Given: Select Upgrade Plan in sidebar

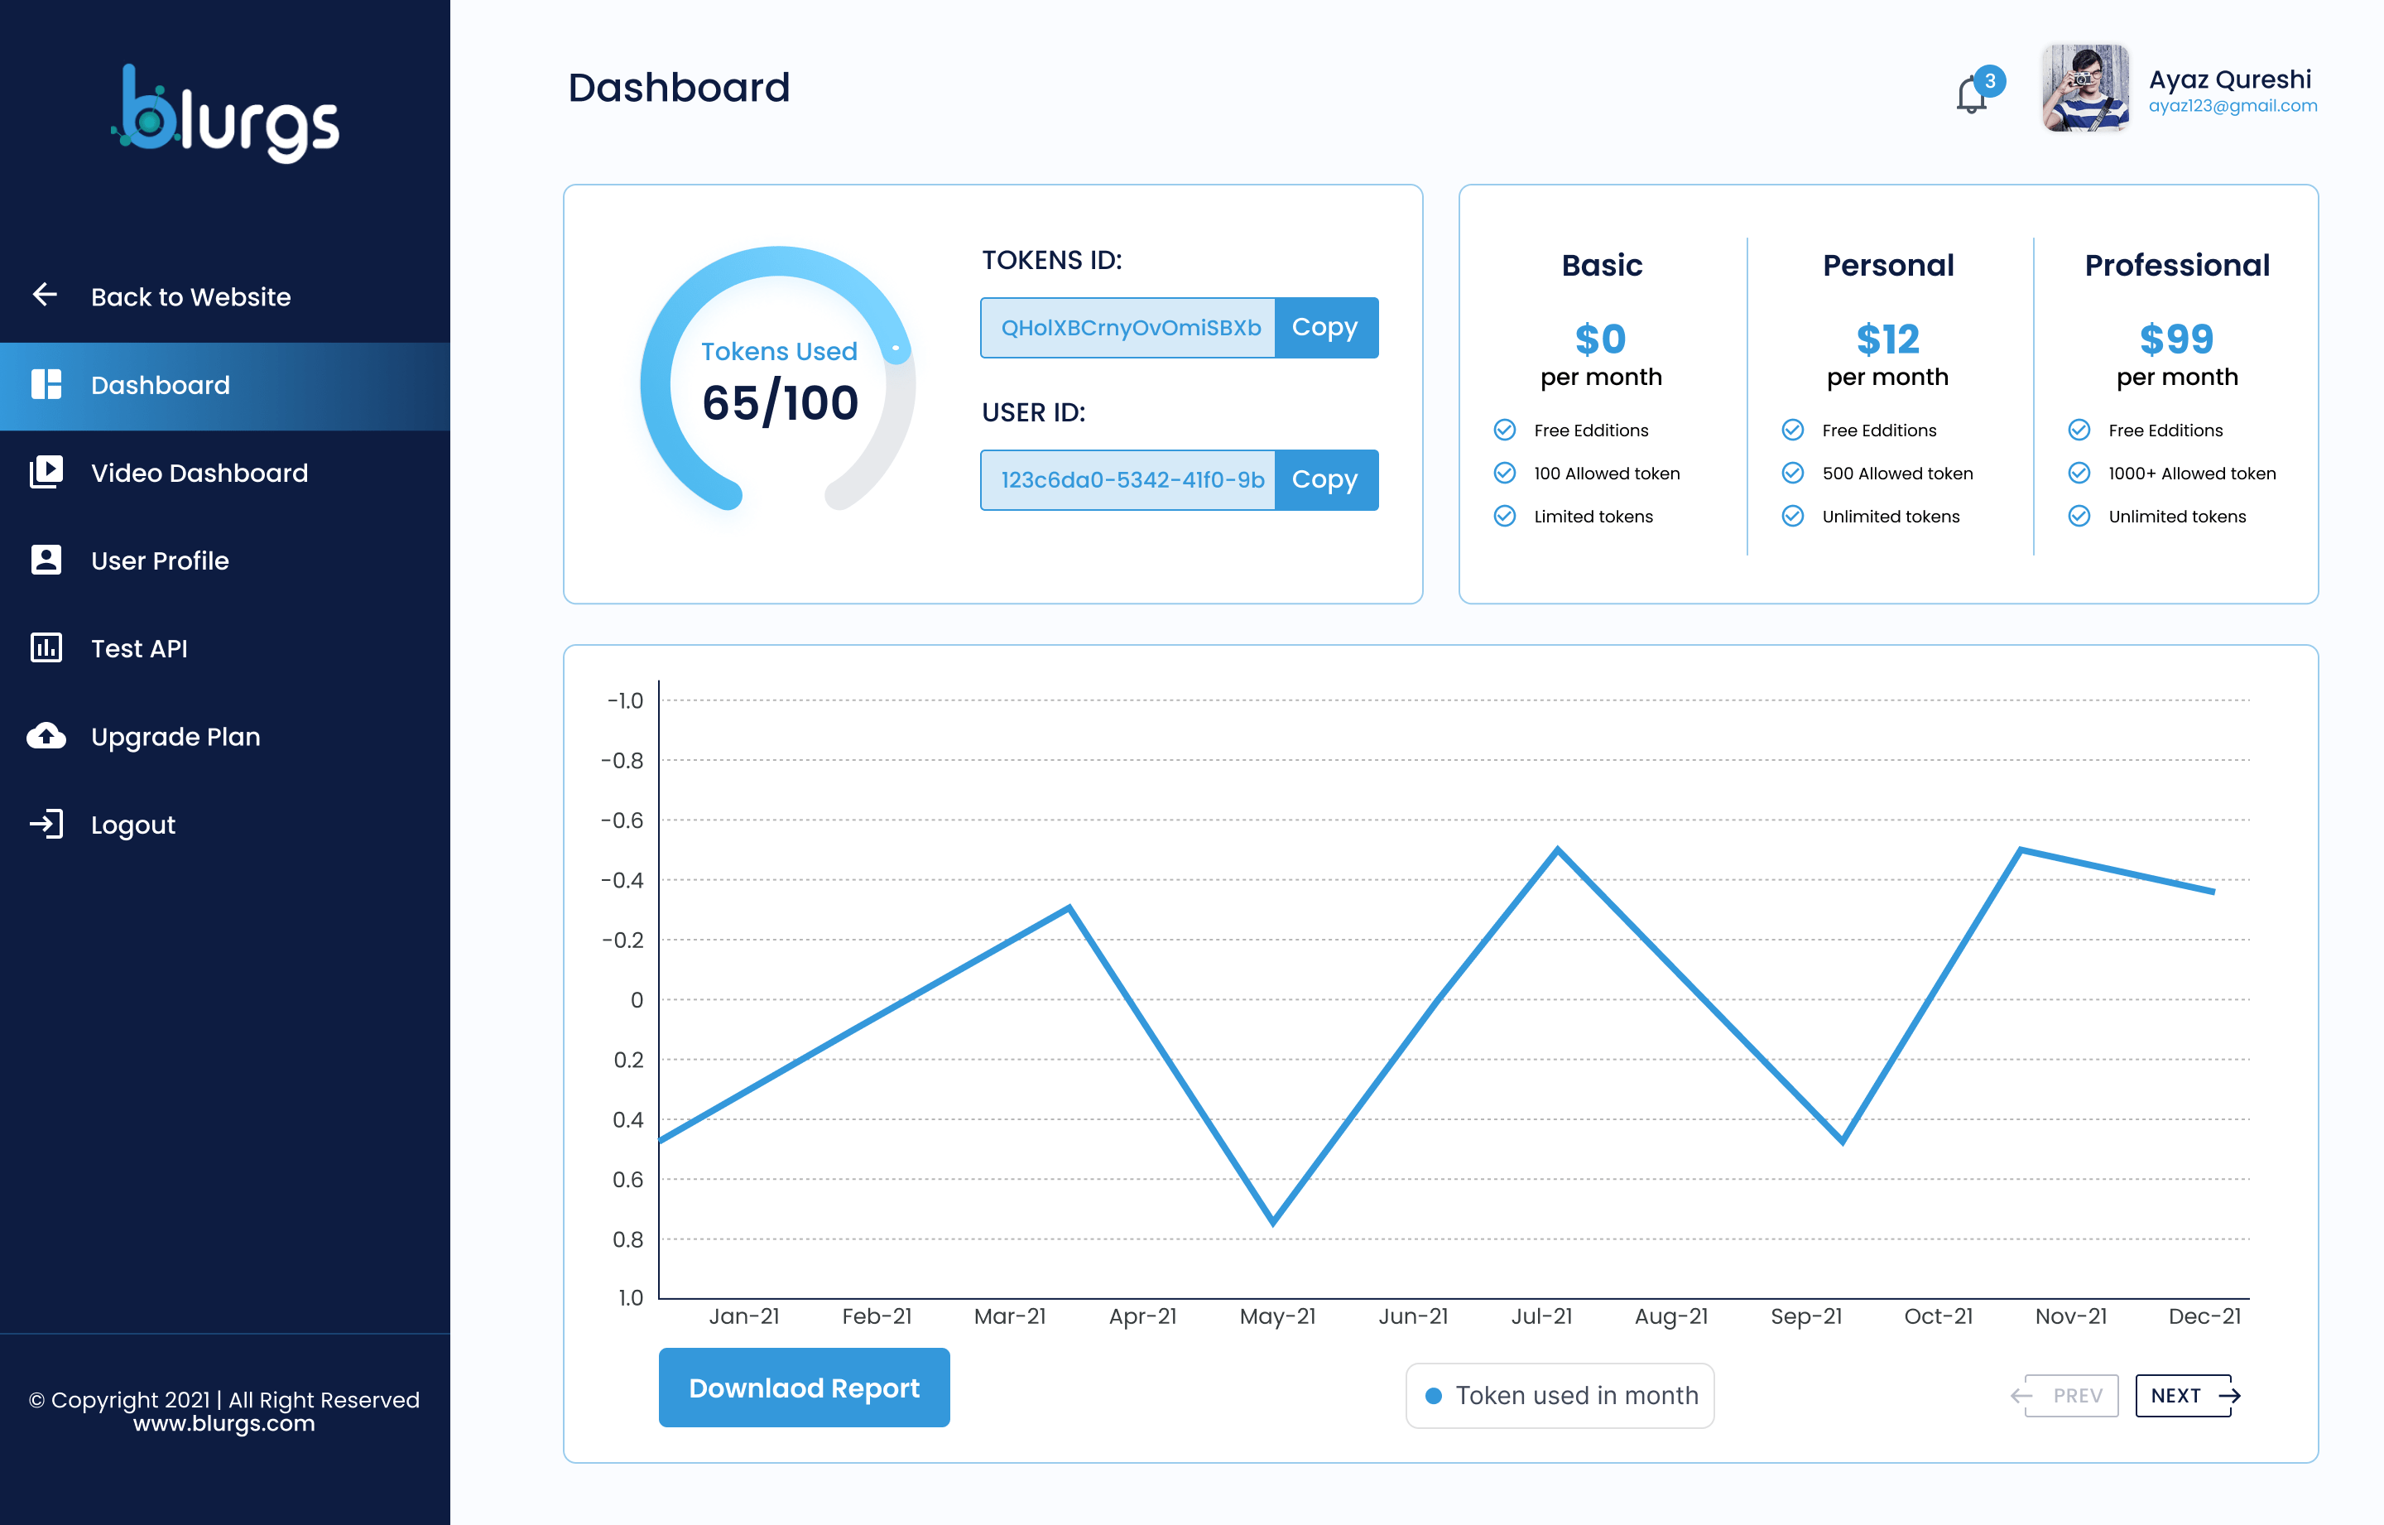Looking at the screenshot, I should [175, 737].
